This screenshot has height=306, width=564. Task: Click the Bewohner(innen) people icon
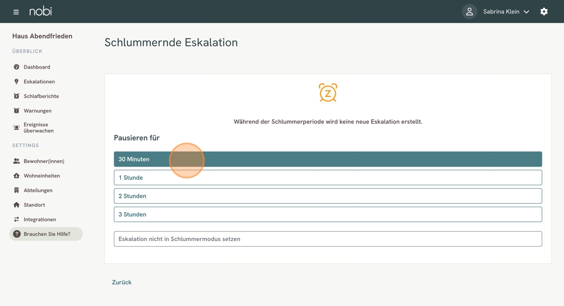point(17,161)
